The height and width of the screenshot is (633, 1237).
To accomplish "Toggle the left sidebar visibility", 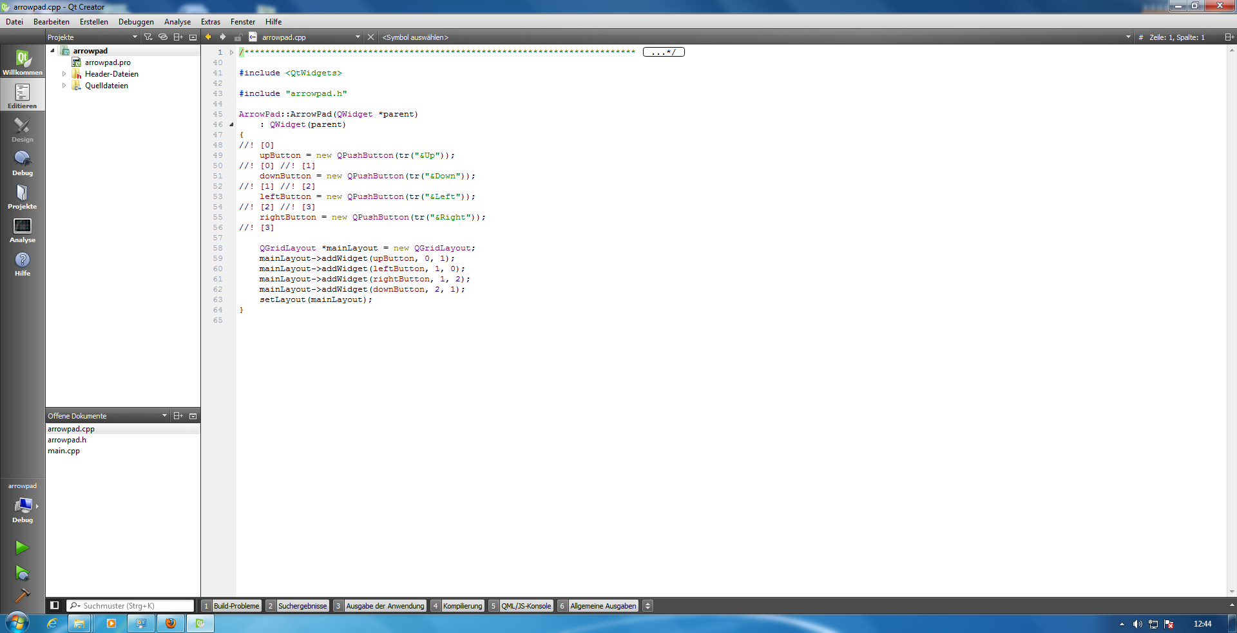I will click(55, 605).
